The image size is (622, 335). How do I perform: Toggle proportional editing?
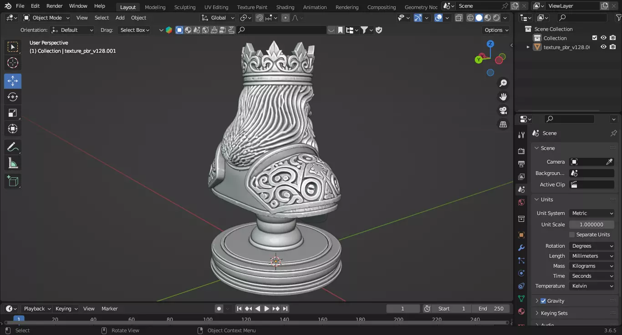[286, 18]
